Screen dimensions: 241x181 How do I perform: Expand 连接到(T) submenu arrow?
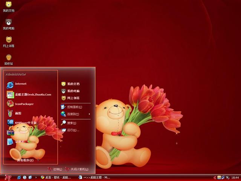[x=89, y=114]
